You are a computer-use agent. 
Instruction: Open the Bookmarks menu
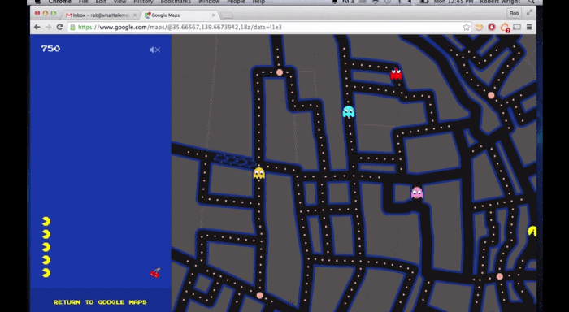(176, 2)
